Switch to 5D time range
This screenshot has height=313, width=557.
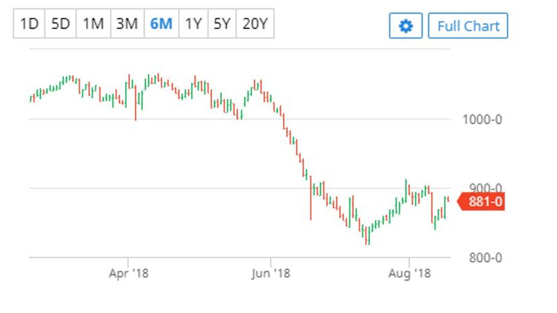tap(60, 23)
